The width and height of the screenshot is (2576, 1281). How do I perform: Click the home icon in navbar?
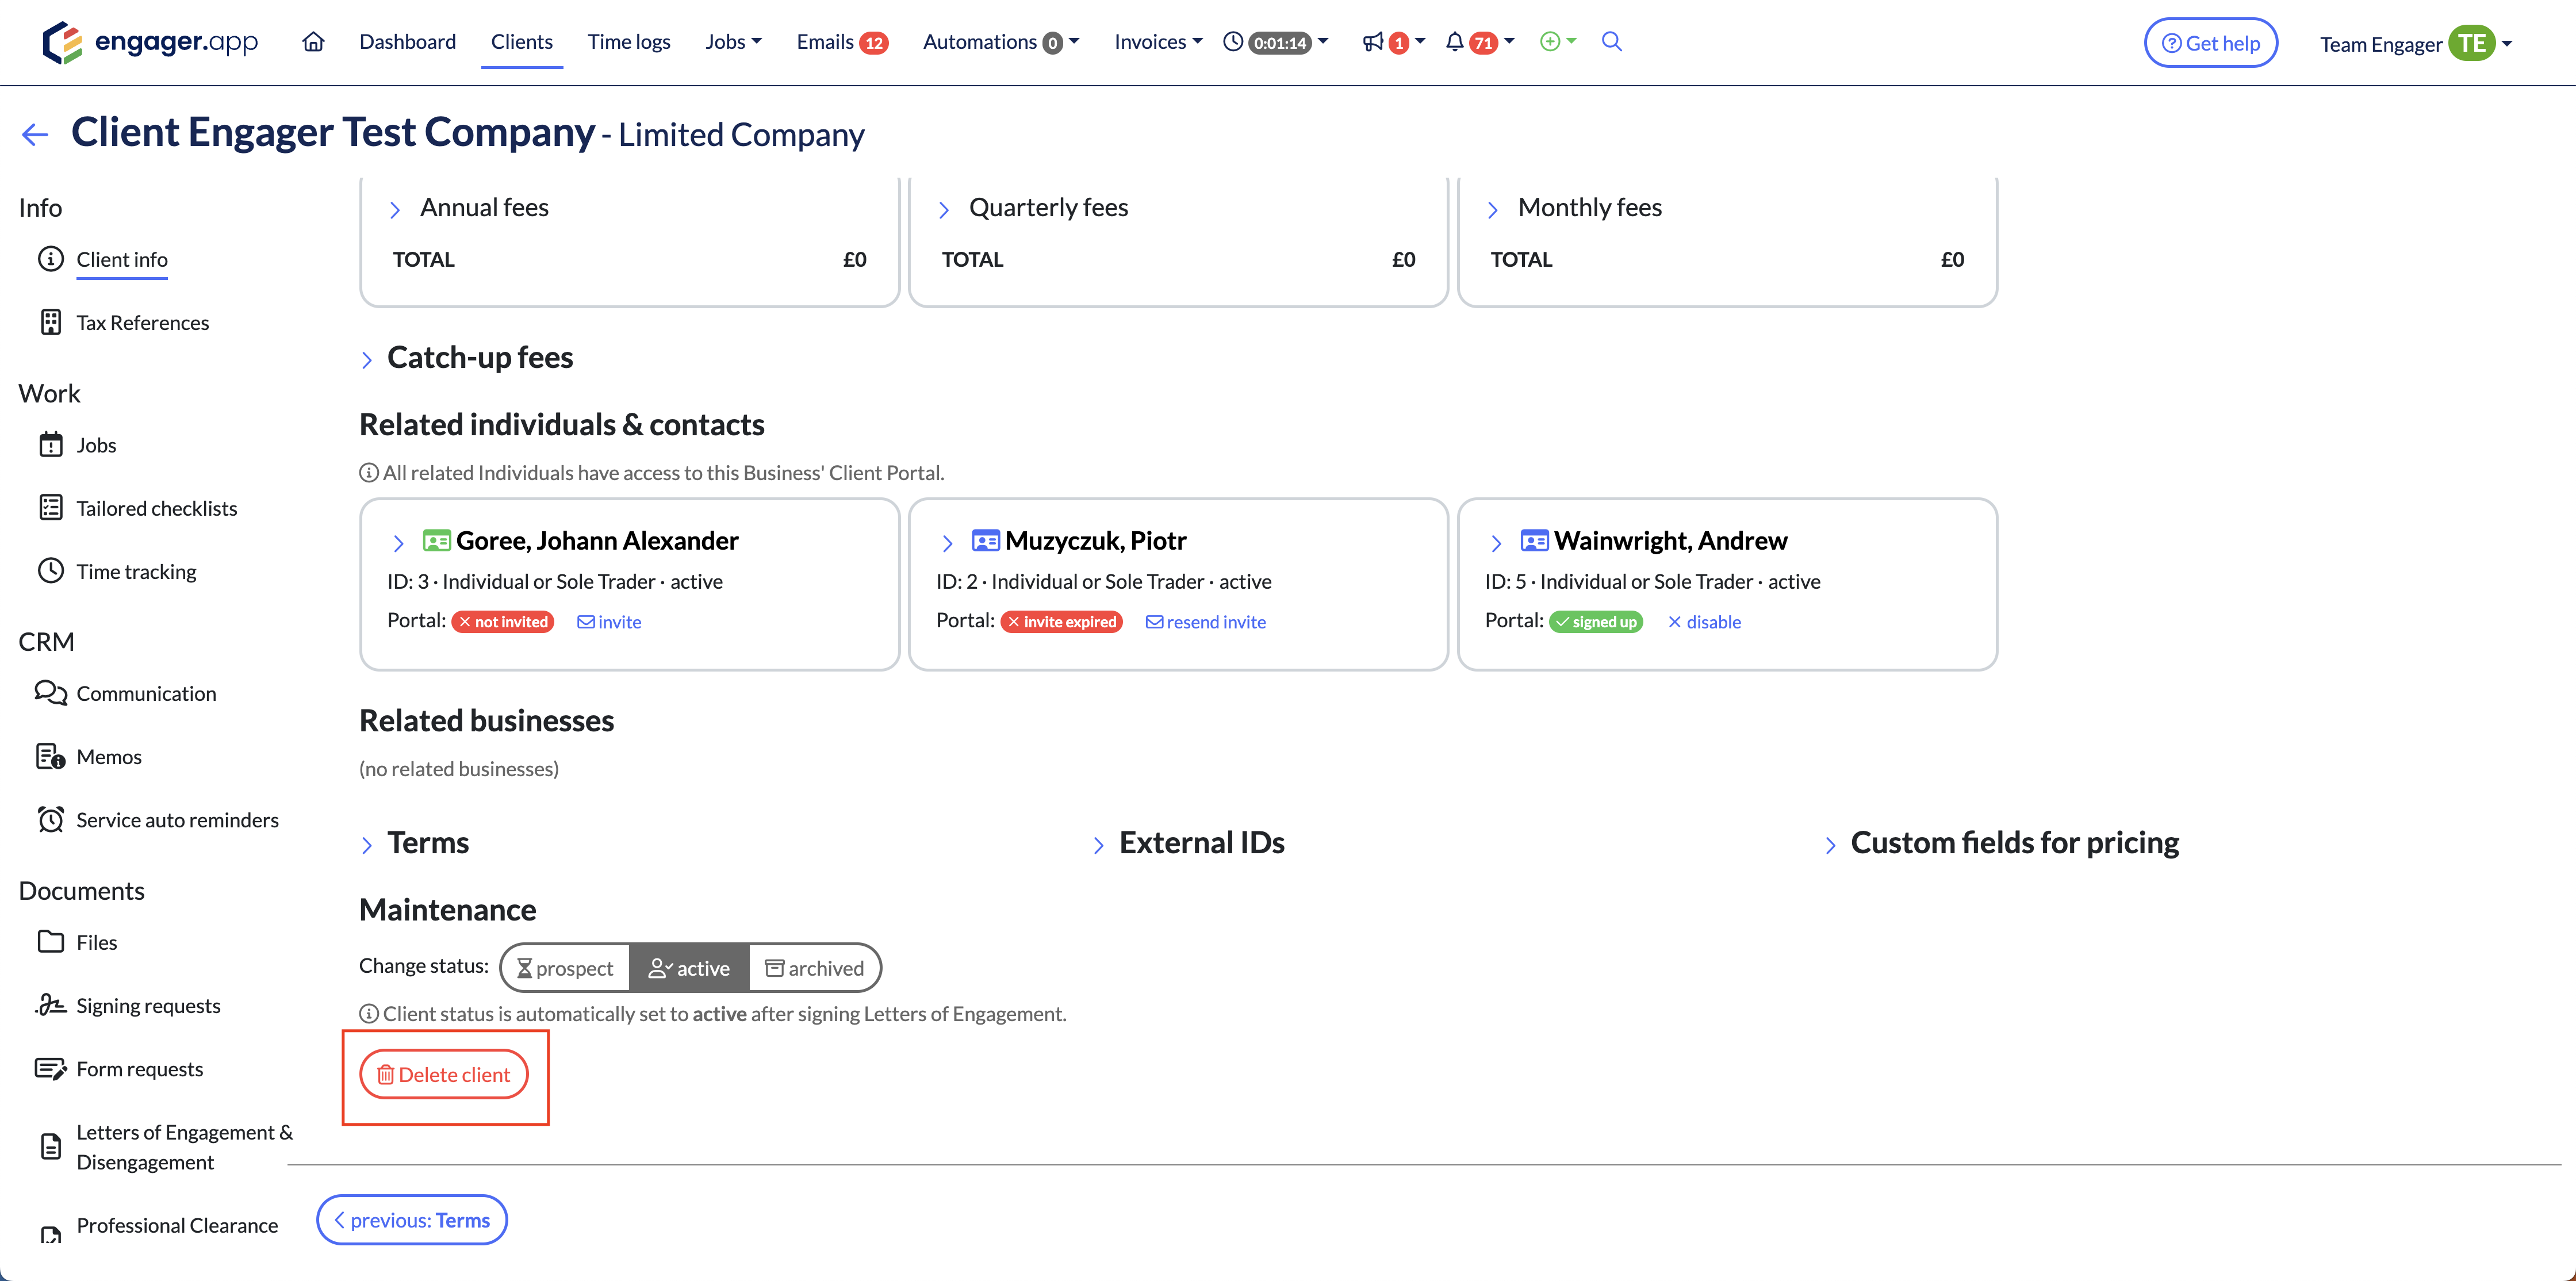coord(313,42)
